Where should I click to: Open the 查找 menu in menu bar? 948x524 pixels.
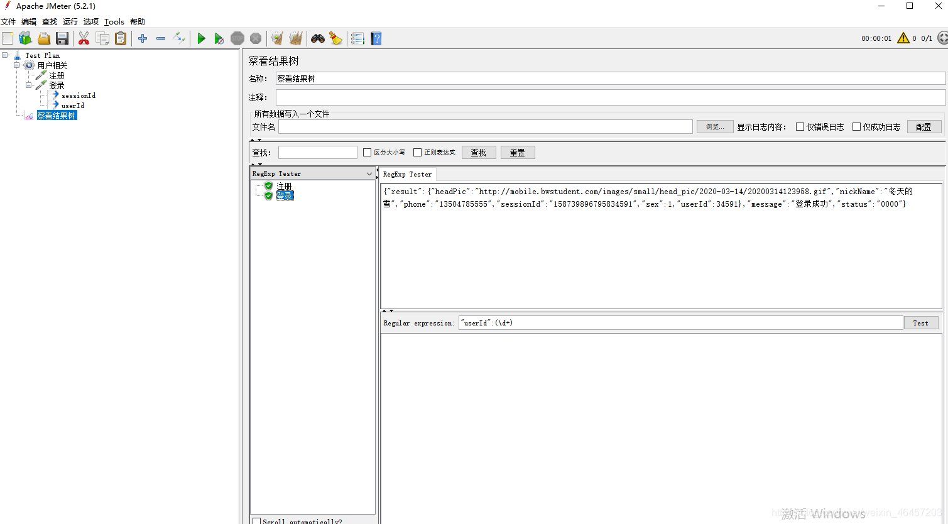[50, 22]
